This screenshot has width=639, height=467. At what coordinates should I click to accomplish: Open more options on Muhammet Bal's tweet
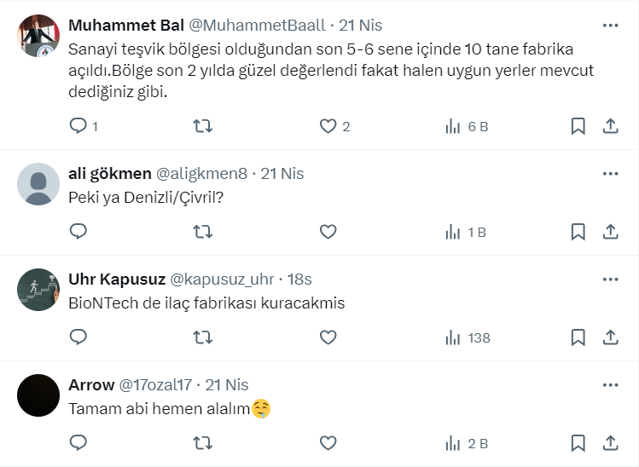click(610, 25)
